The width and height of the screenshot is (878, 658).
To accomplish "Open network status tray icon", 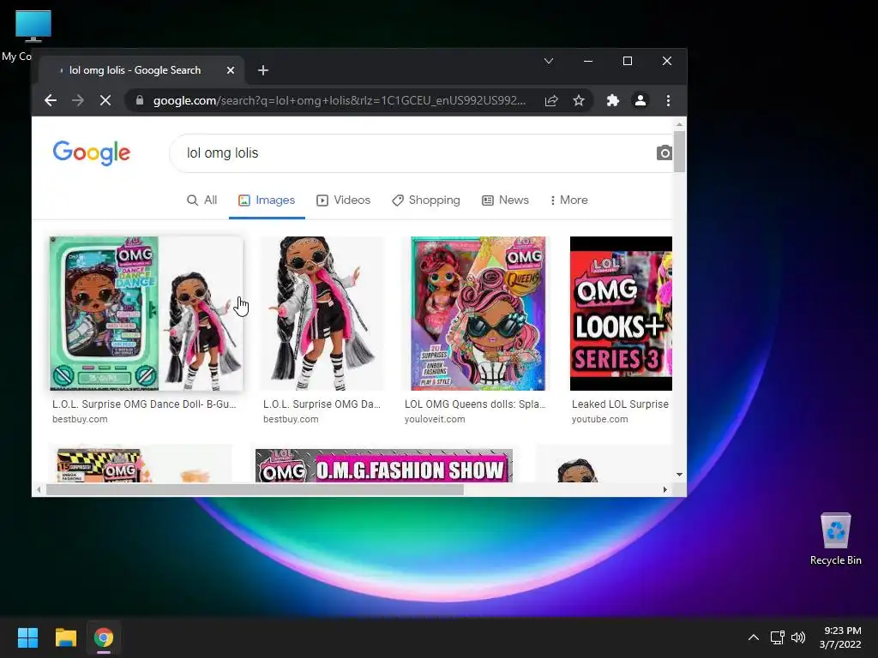I will pos(777,637).
